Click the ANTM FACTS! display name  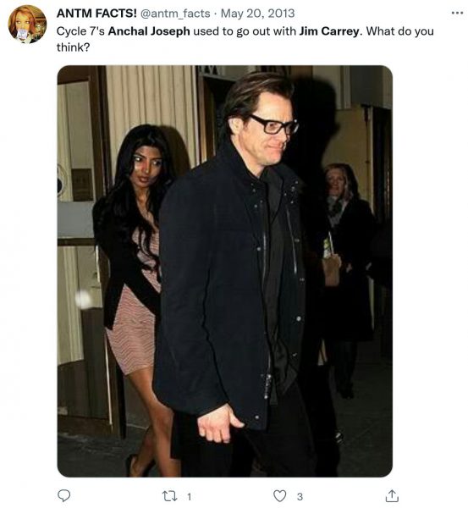point(96,14)
